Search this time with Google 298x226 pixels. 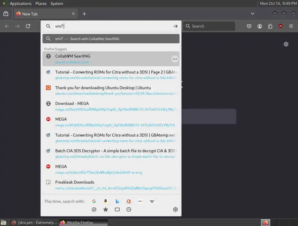click(x=94, y=201)
